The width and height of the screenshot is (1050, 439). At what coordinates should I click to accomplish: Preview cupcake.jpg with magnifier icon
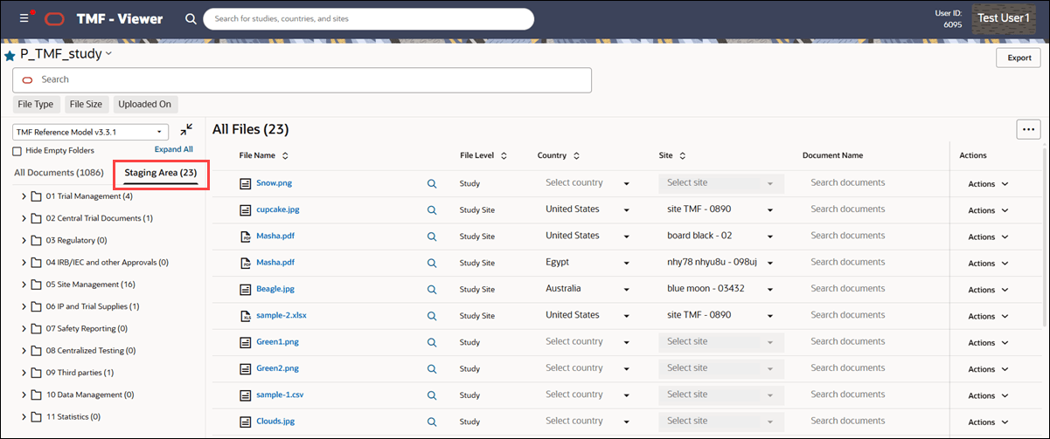coord(432,210)
